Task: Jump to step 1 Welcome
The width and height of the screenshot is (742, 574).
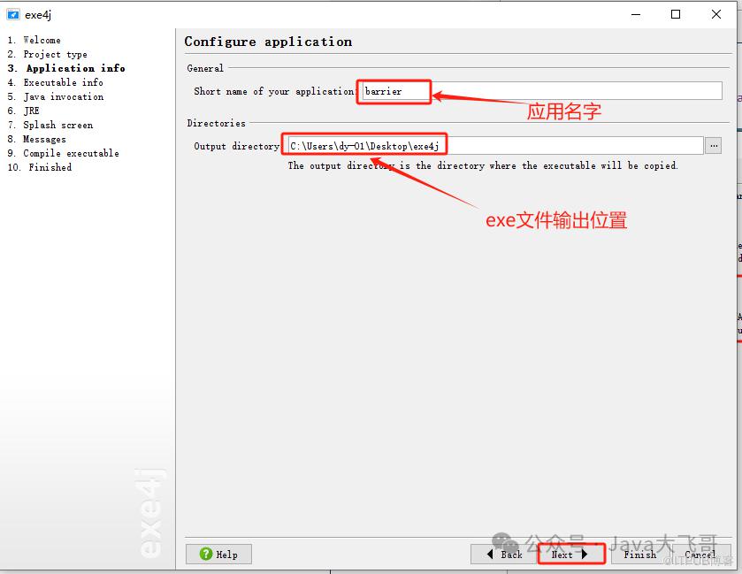Action: (x=34, y=40)
